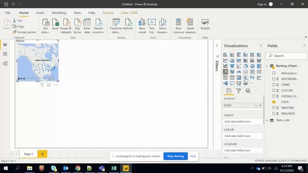This screenshot has height=173, width=308.
Task: Select the pie chart visual
Action: [x=245, y=66]
